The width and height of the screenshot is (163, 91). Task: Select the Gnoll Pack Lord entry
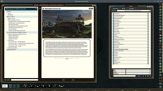coord(119,28)
